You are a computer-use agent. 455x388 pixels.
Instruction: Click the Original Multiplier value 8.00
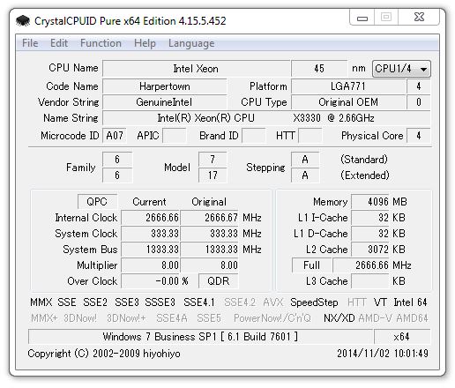coord(210,265)
